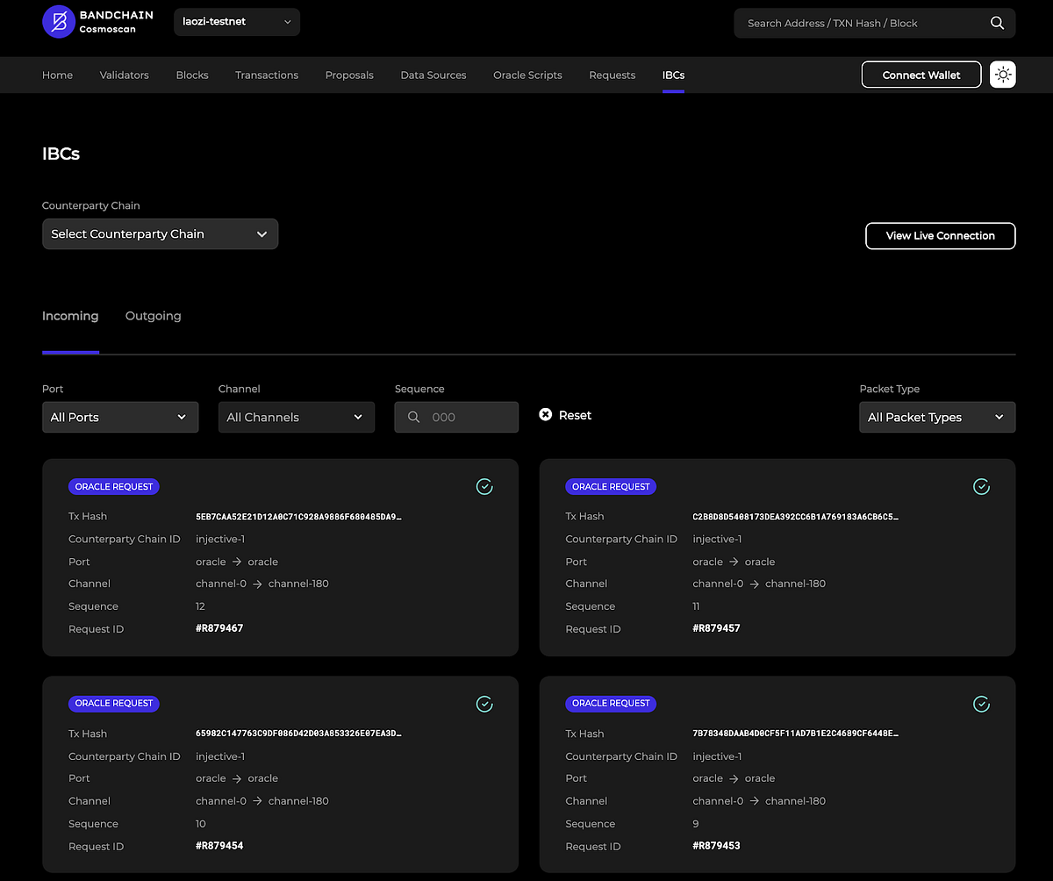Click the IBCs page heading
This screenshot has height=881, width=1053.
click(x=61, y=154)
